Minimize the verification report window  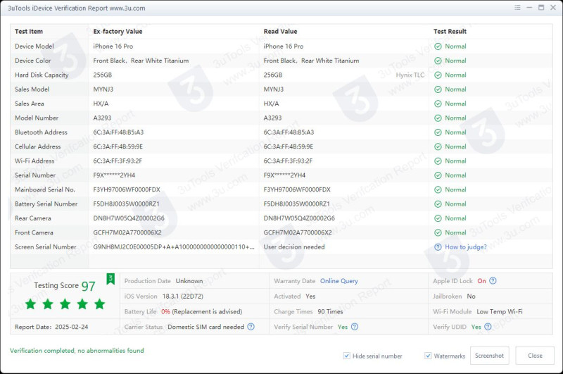pos(529,8)
